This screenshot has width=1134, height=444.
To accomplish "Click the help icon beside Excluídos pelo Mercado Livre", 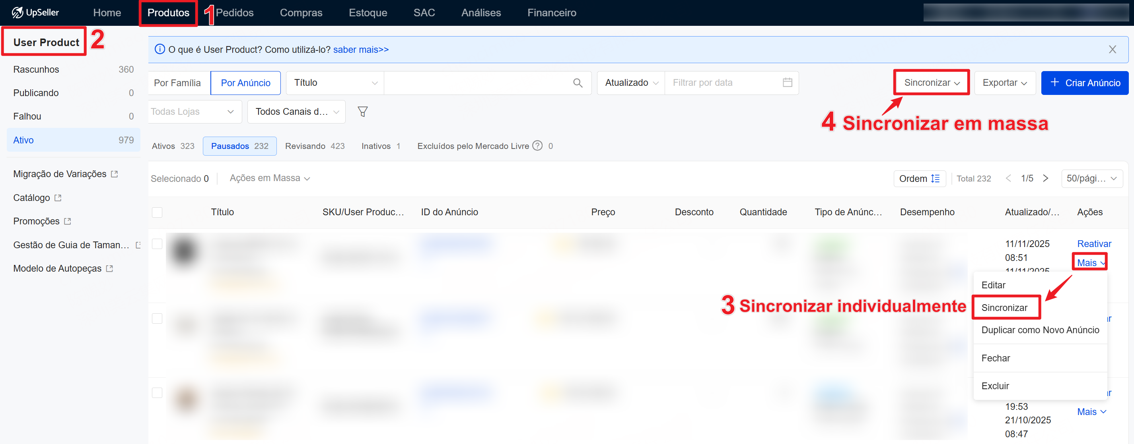I will point(537,145).
